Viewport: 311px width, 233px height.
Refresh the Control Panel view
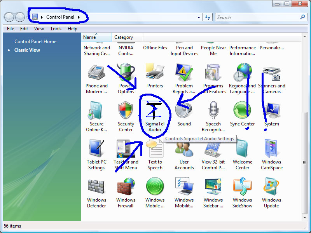pyautogui.click(x=208, y=17)
